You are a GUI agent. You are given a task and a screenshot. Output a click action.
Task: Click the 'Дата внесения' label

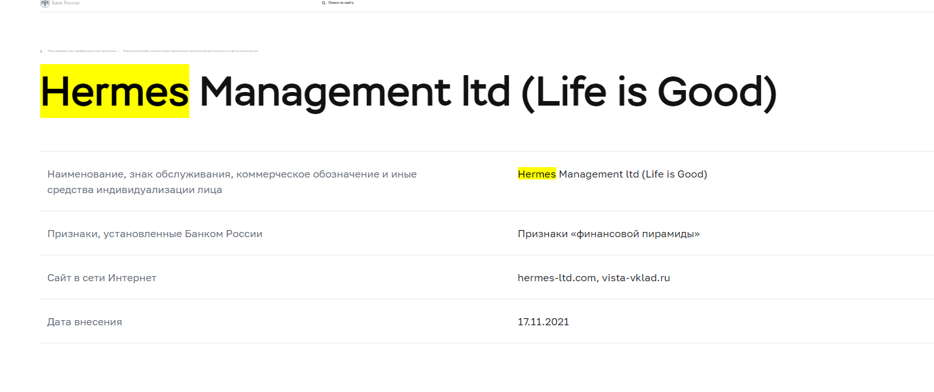(84, 322)
